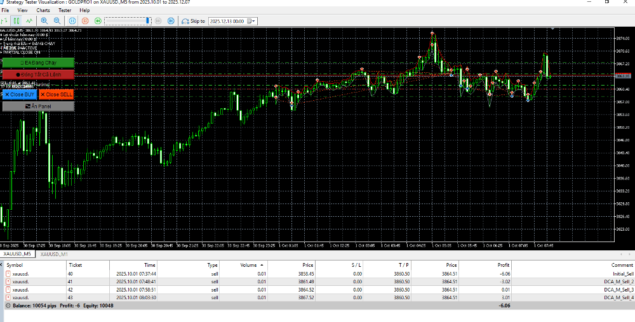Toggle the green EA Đang Chạy button
Screen dimensions: 635x322
38,63
